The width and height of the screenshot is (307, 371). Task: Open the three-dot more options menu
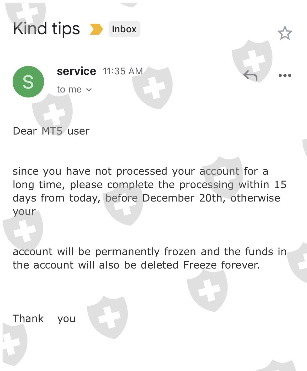285,76
